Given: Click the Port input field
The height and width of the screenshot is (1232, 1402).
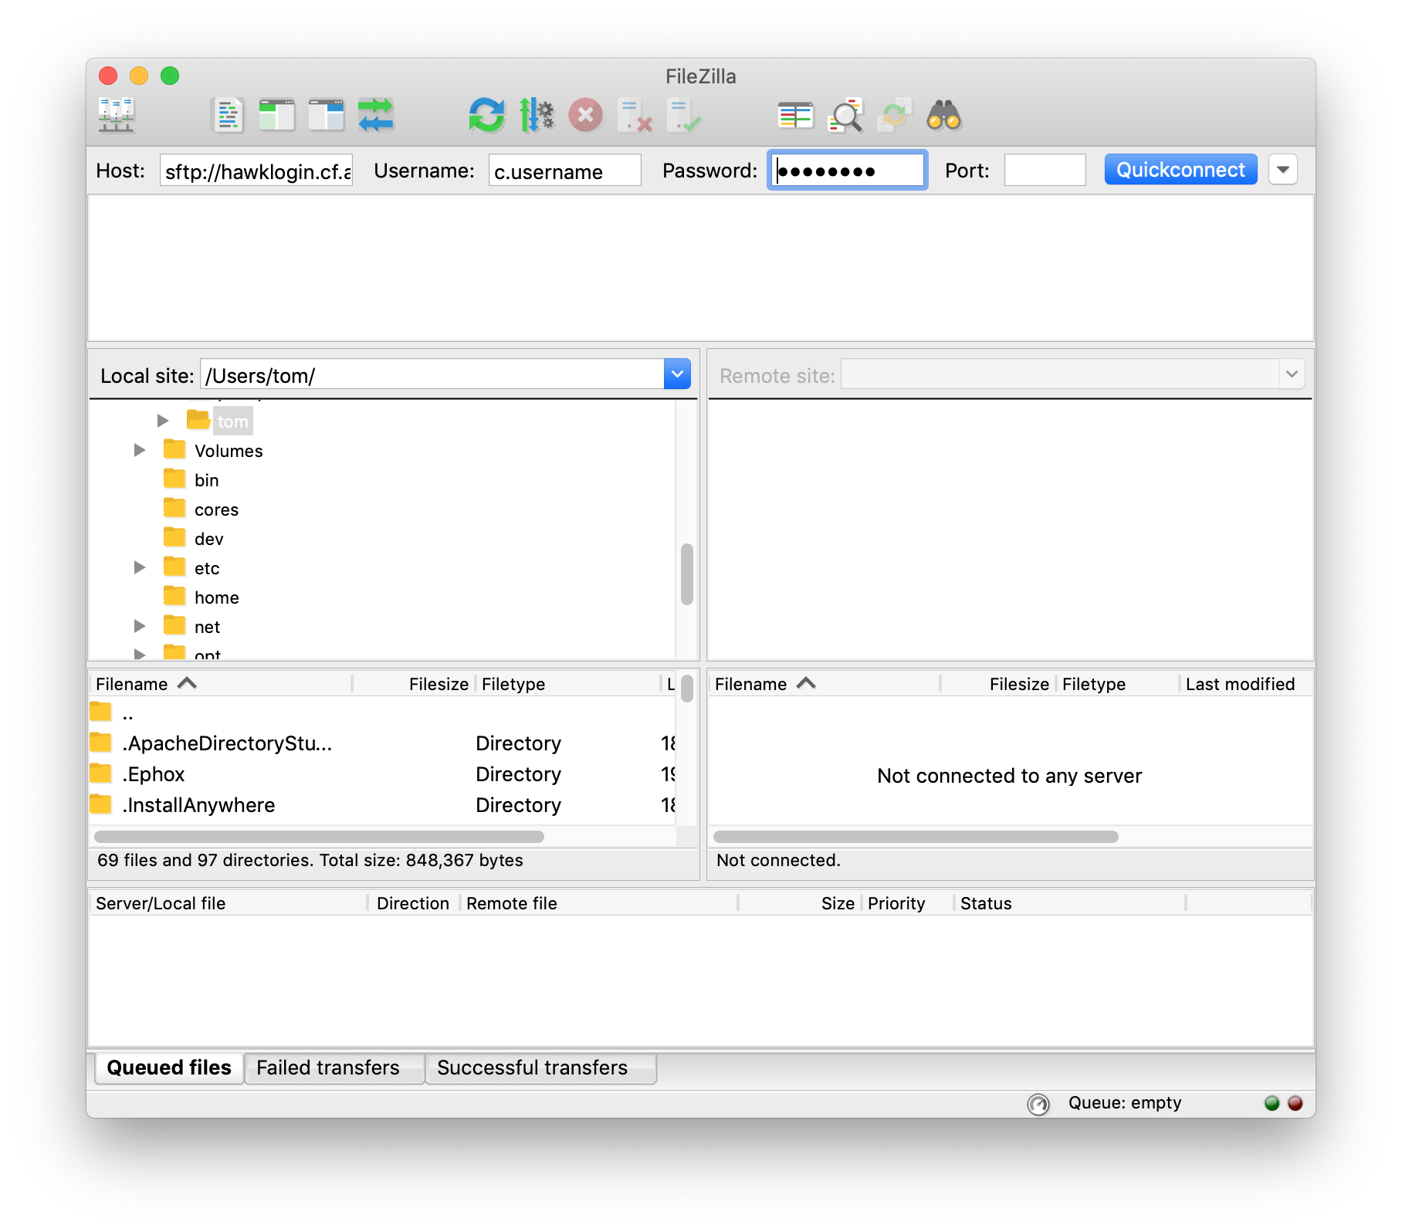Looking at the screenshot, I should coord(1045,171).
